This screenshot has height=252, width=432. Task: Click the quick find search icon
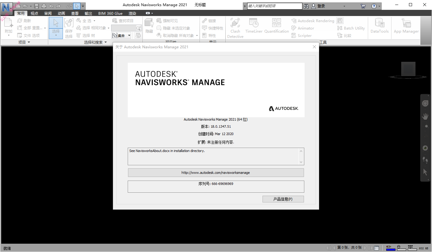click(x=139, y=28)
